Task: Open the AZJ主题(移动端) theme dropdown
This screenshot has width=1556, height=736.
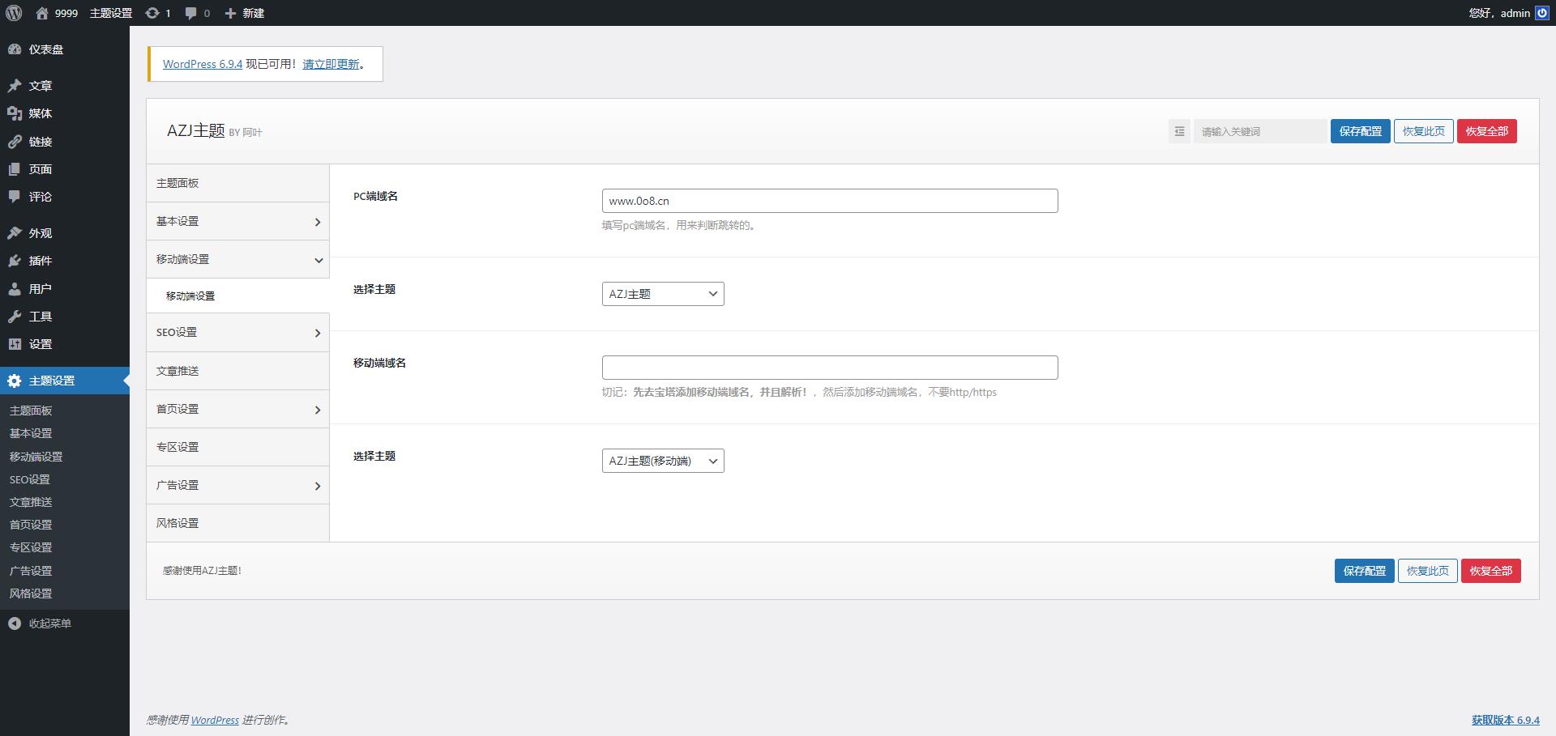Action: (x=662, y=461)
